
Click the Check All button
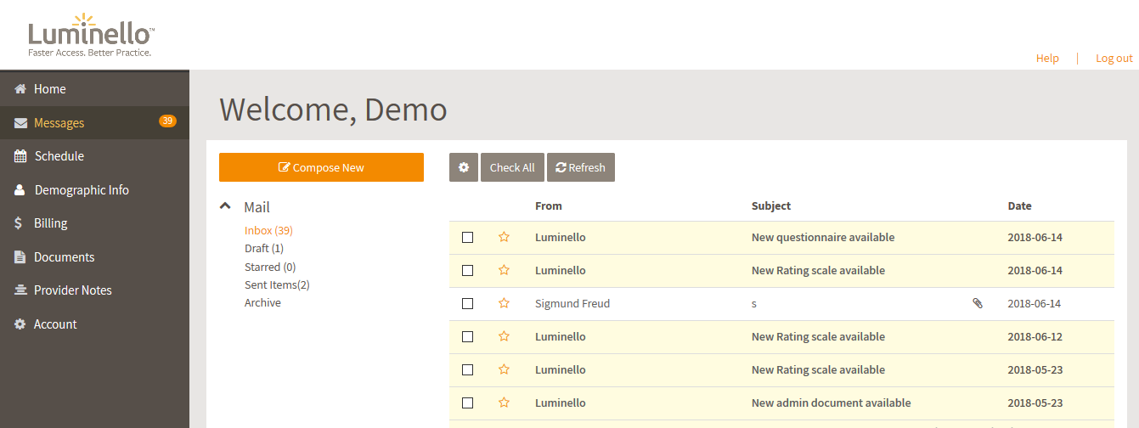click(x=512, y=167)
